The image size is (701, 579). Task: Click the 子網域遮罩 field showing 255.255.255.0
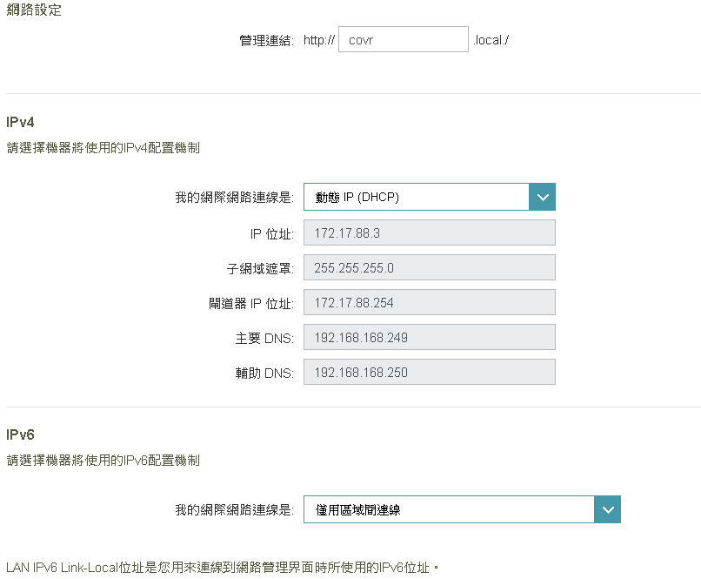pos(429,268)
